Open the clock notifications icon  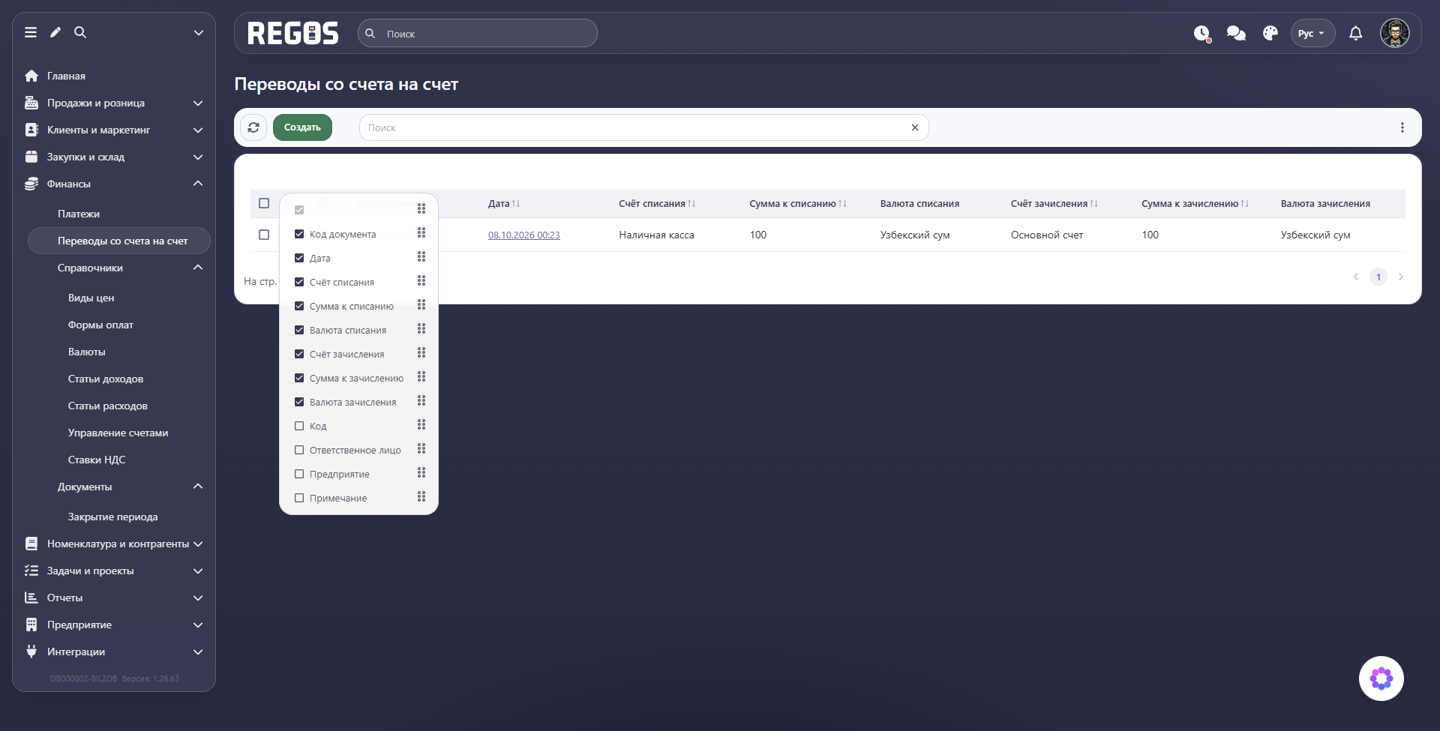coord(1202,33)
